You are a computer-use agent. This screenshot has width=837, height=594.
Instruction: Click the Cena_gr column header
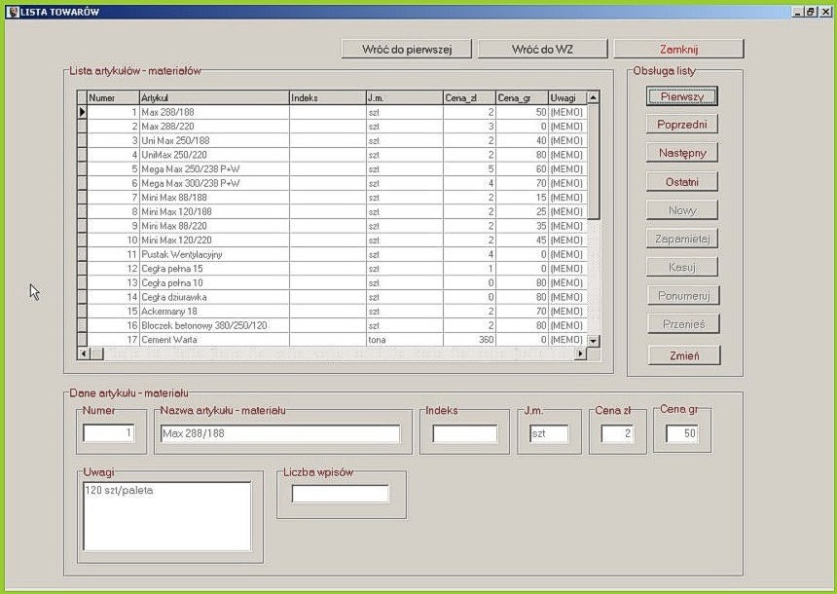coord(522,97)
